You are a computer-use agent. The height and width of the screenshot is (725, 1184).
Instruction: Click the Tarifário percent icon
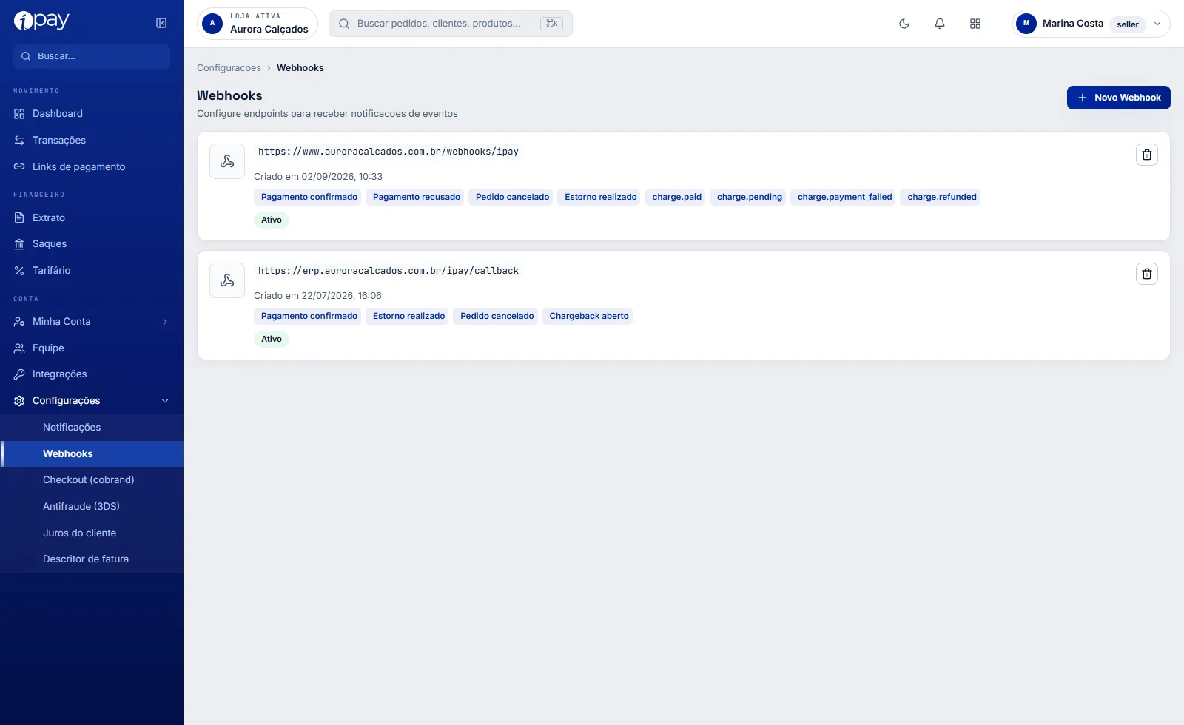(x=19, y=271)
